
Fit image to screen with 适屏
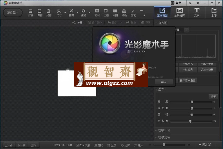(125, 145)
